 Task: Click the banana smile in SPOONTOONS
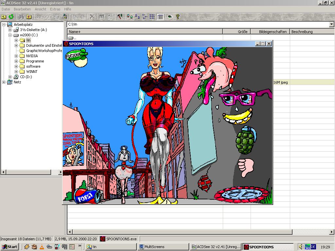pyautogui.click(x=238, y=117)
